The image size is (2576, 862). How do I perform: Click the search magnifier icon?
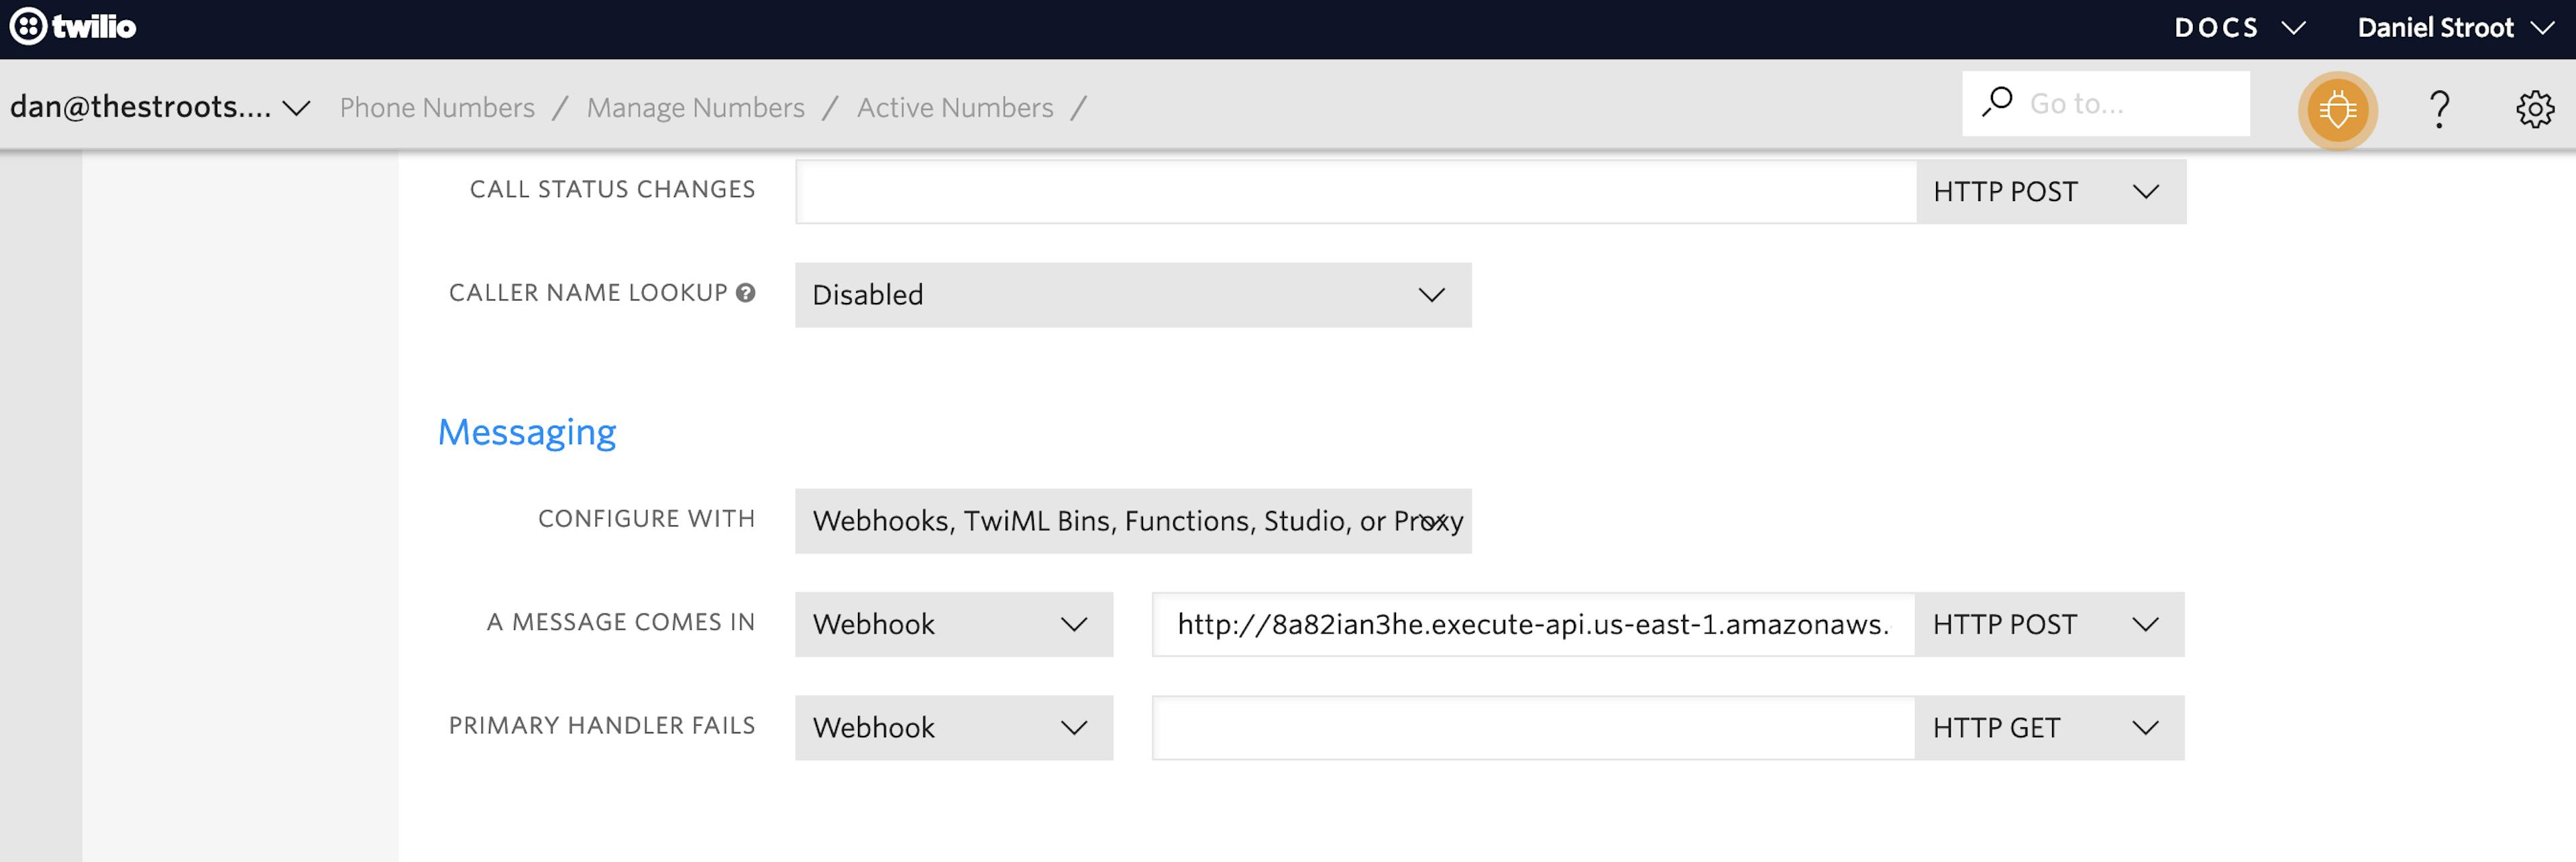click(x=1997, y=102)
